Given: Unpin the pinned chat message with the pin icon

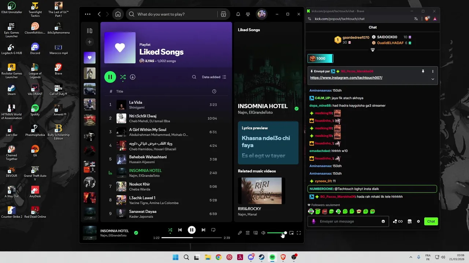Looking at the screenshot, I should (x=423, y=72).
